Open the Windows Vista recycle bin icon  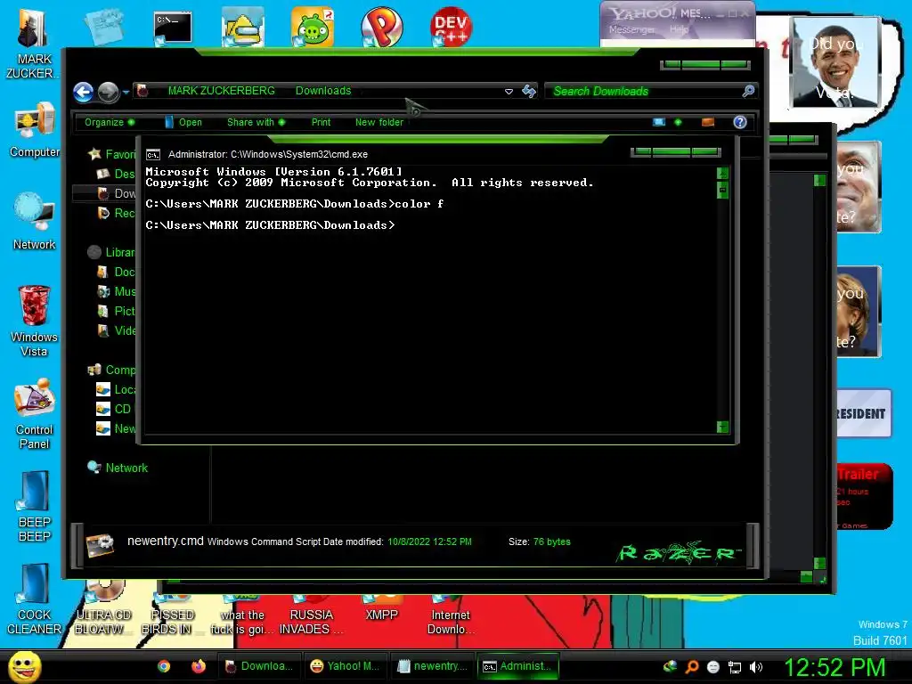coord(34,321)
